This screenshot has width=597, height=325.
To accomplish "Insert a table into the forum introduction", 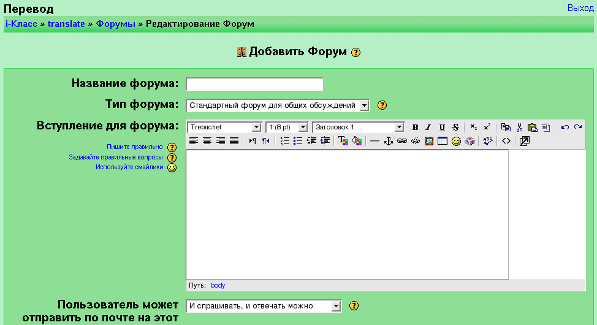I will [443, 141].
